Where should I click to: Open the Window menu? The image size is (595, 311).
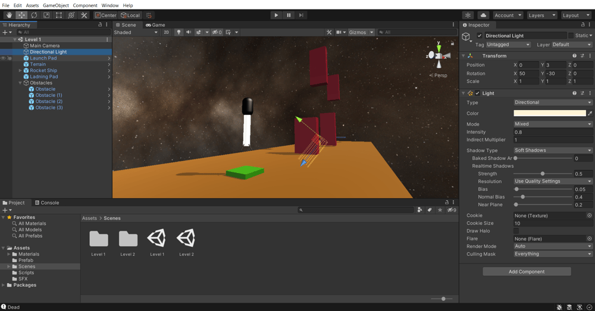point(110,5)
